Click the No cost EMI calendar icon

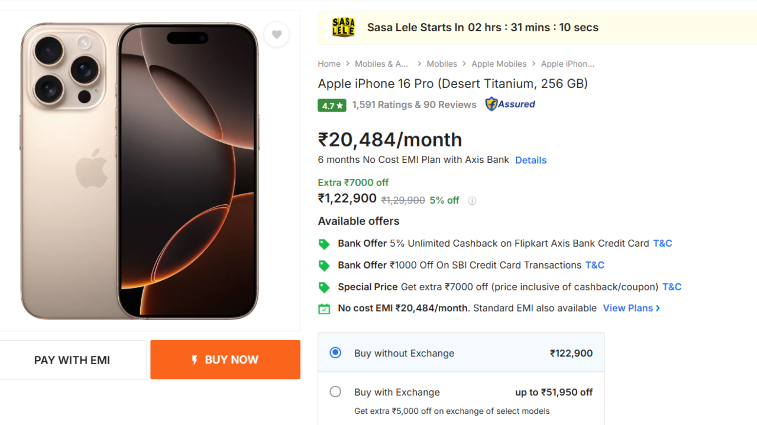pos(324,309)
